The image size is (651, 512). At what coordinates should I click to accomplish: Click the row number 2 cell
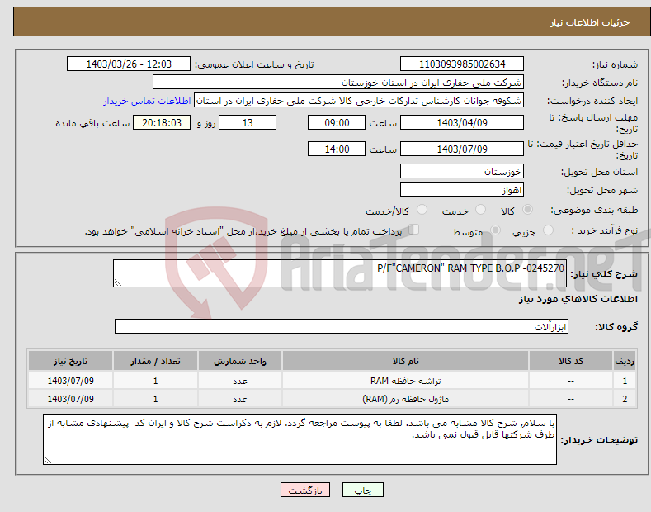pos(624,399)
